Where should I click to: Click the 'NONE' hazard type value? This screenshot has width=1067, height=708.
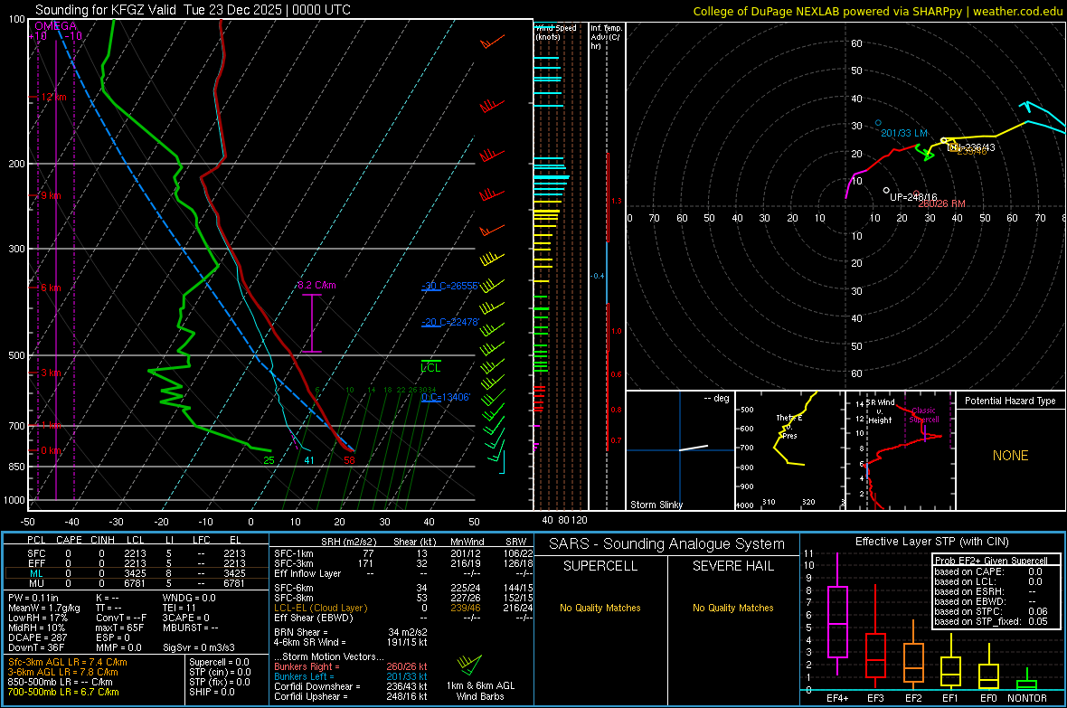1010,456
